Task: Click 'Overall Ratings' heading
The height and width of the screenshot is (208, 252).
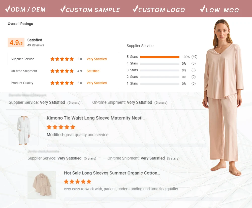Action: coord(20,24)
